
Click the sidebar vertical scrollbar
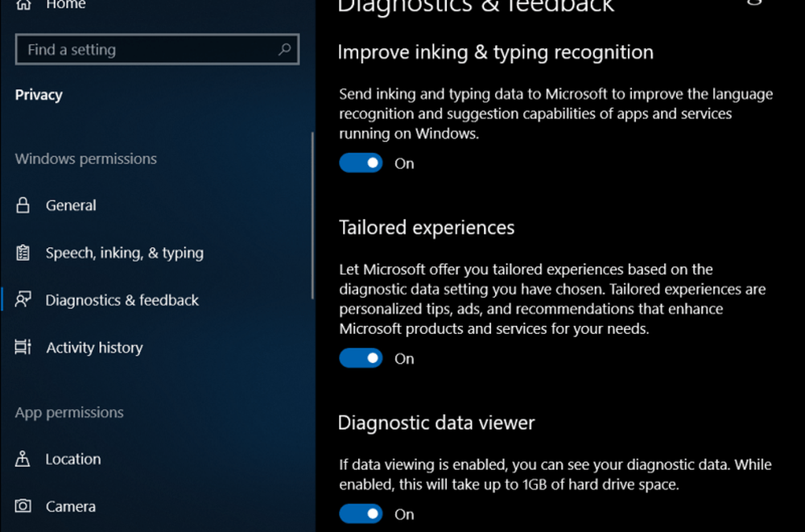(x=312, y=216)
